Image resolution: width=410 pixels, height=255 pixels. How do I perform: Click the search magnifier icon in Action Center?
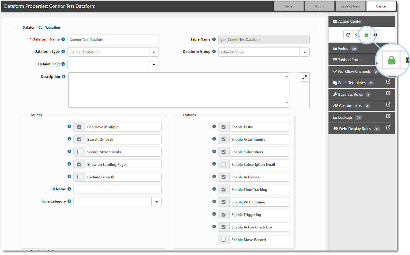point(357,35)
